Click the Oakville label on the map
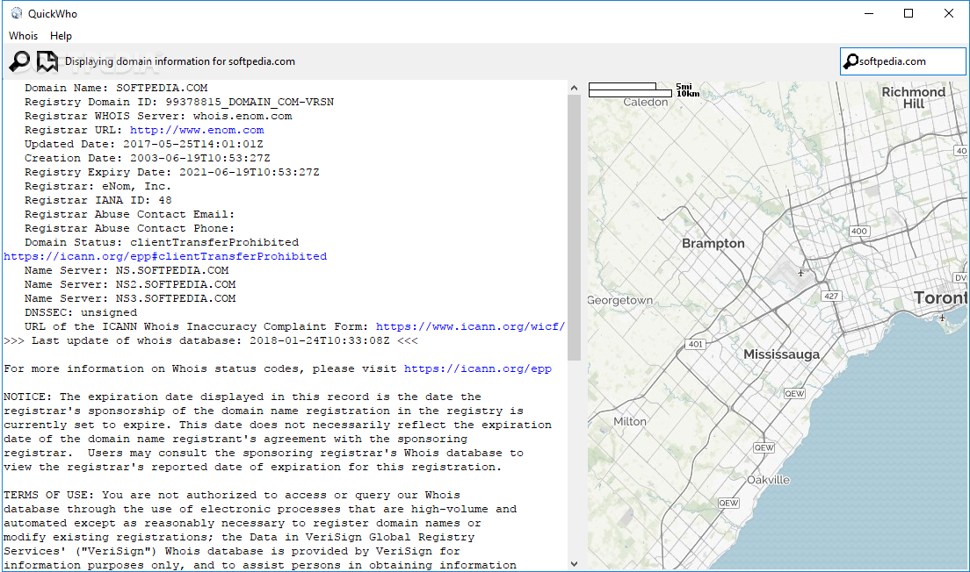 (768, 480)
